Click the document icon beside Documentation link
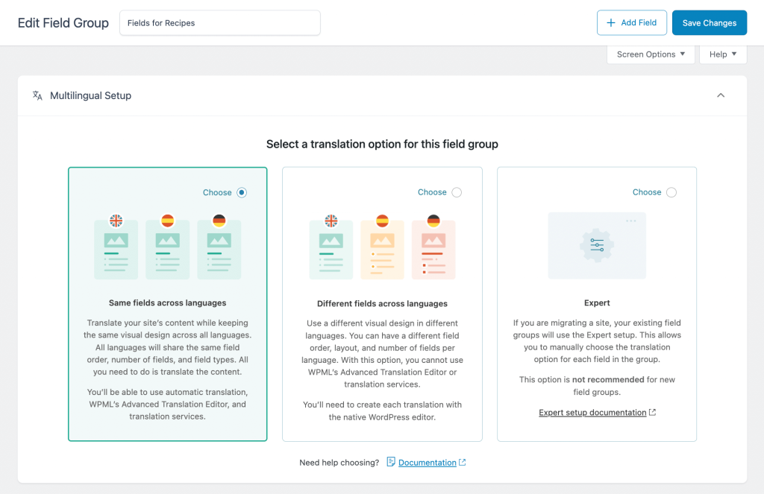Viewport: 764px width, 494px height. (391, 461)
